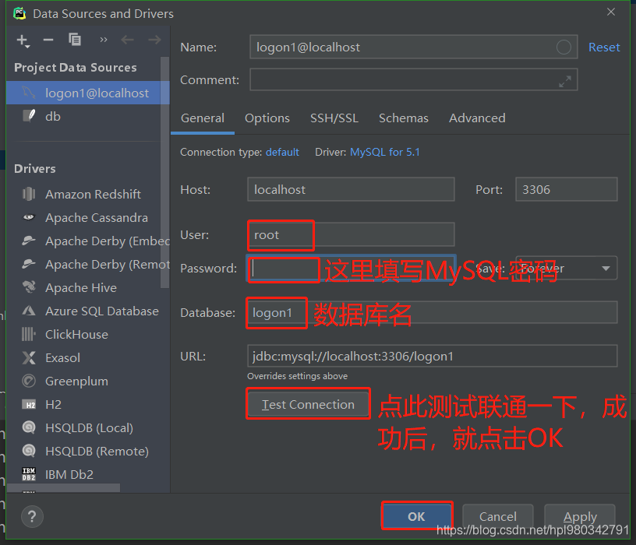Click the db feather icon
This screenshot has height=545, width=636.
coord(29,116)
